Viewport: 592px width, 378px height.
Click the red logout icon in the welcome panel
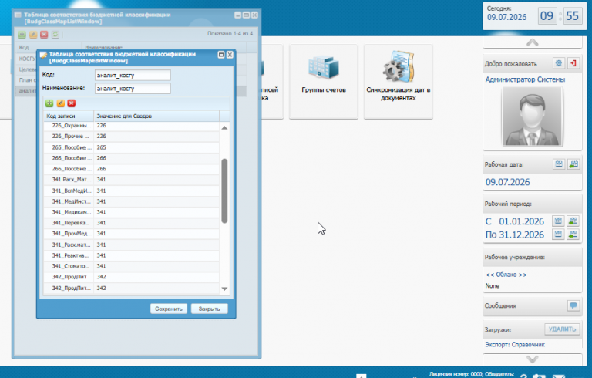point(573,63)
